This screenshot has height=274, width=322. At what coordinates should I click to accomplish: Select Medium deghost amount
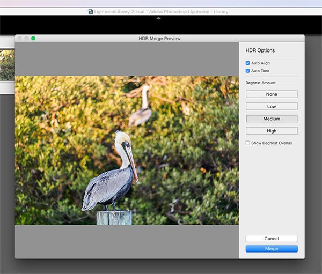pyautogui.click(x=272, y=119)
